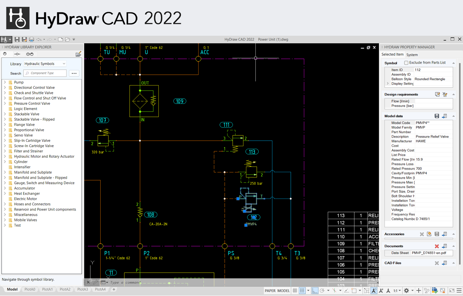Select the Heat Exchanger library item
Image resolution: width=463 pixels, height=296 pixels.
click(27, 193)
